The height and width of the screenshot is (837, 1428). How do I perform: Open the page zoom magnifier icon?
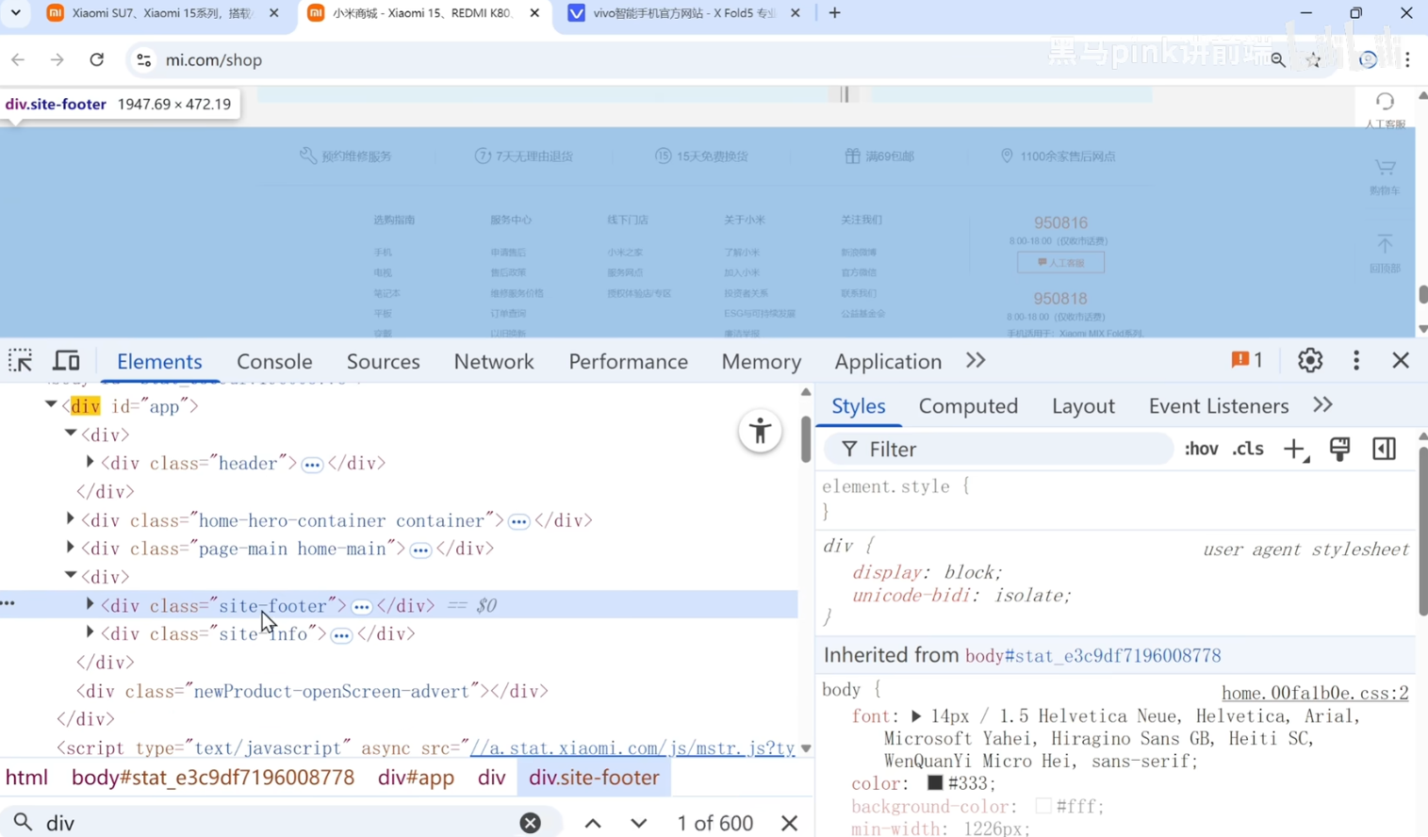[x=1278, y=59]
